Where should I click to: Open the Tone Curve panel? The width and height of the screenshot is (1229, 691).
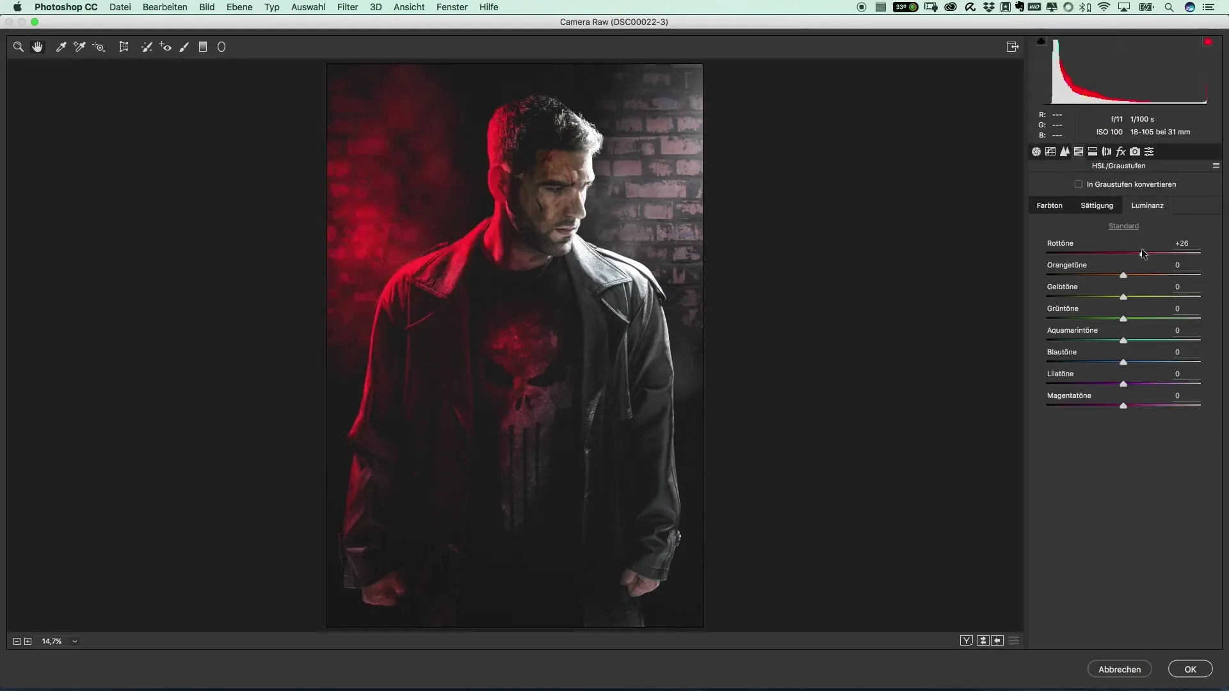pos(1050,152)
